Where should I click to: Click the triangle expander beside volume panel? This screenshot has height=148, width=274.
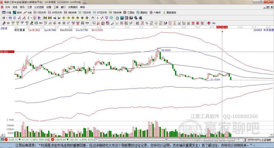point(2,135)
